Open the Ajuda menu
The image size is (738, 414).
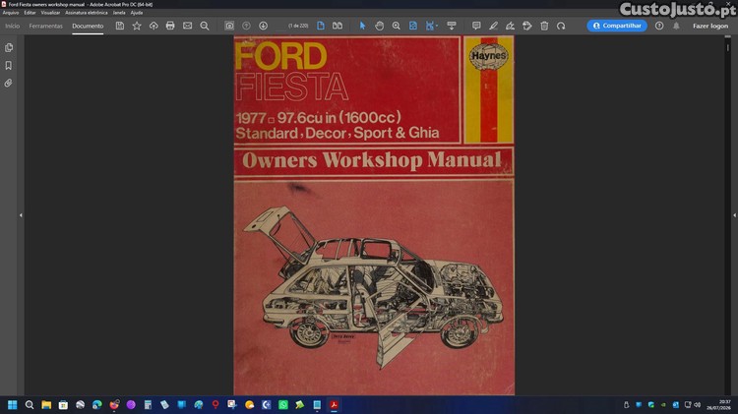coord(137,13)
